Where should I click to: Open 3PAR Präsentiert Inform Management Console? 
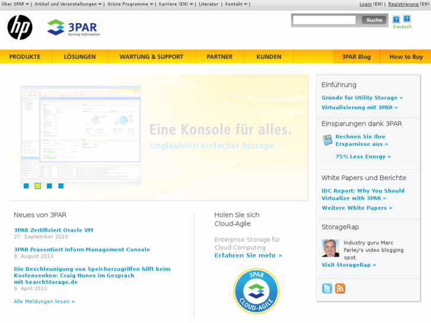[x=82, y=250]
